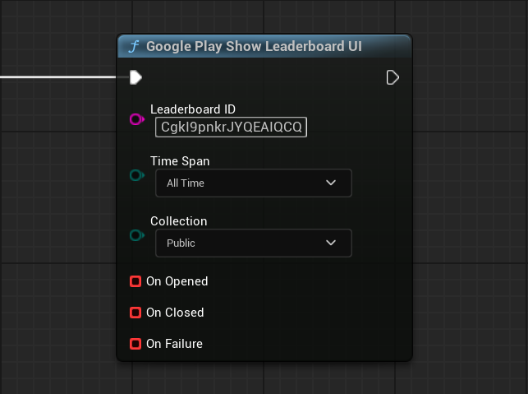Focus the Leaderboard ID text field

(231, 127)
